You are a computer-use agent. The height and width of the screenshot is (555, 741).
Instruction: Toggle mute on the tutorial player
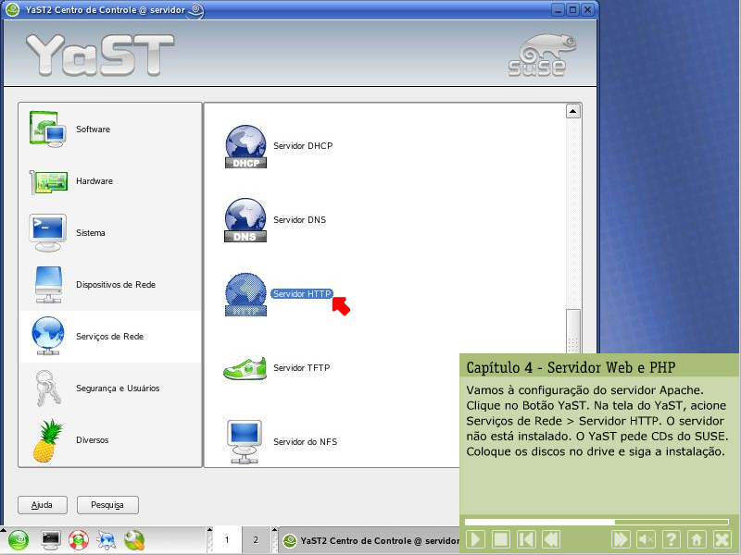tap(647, 539)
